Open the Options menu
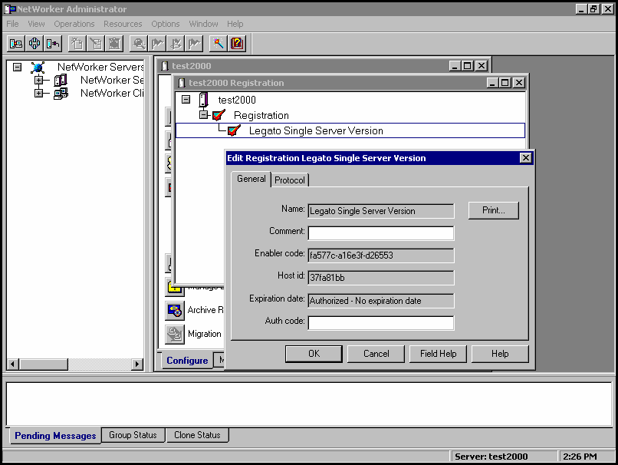 click(166, 24)
